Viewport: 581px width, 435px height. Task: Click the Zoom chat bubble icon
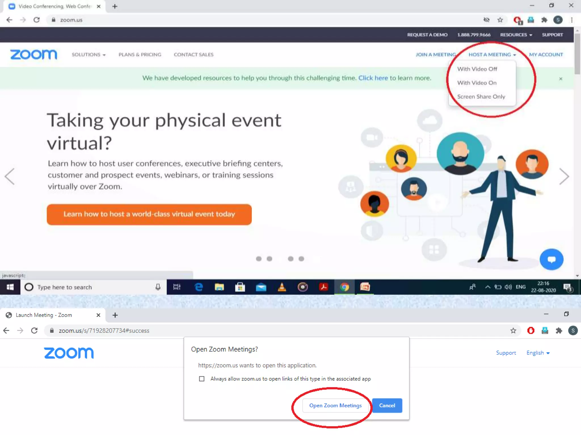pos(551,259)
